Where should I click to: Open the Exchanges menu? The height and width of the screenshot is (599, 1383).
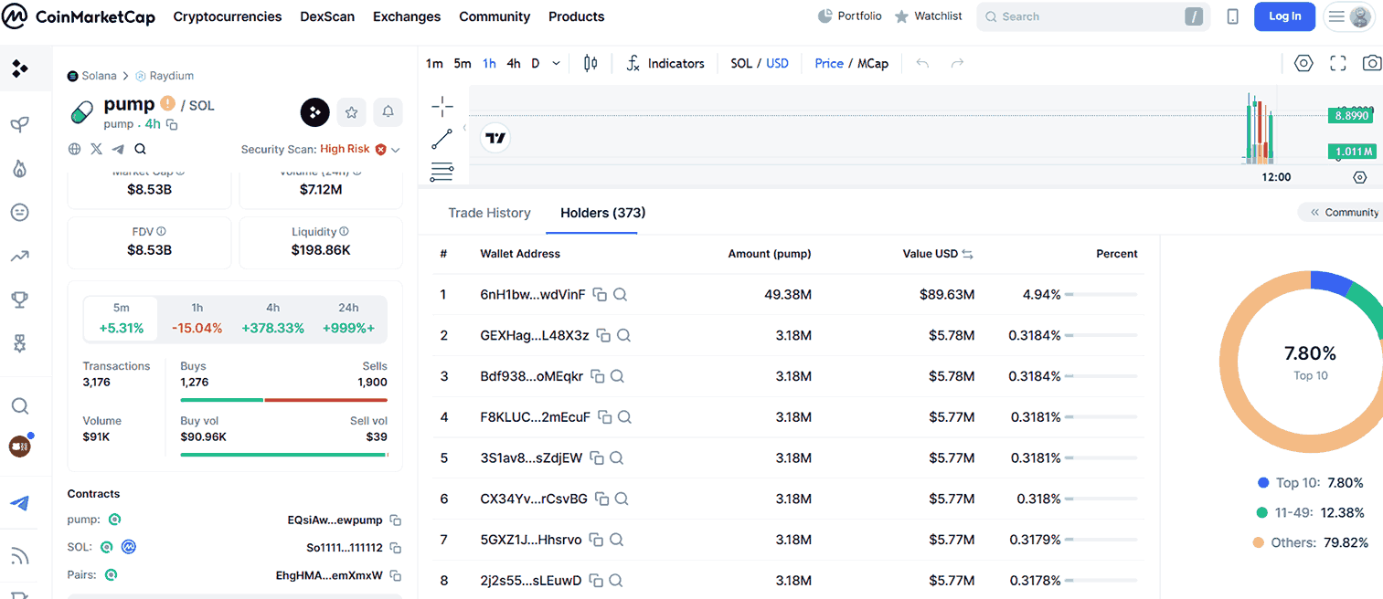[407, 16]
